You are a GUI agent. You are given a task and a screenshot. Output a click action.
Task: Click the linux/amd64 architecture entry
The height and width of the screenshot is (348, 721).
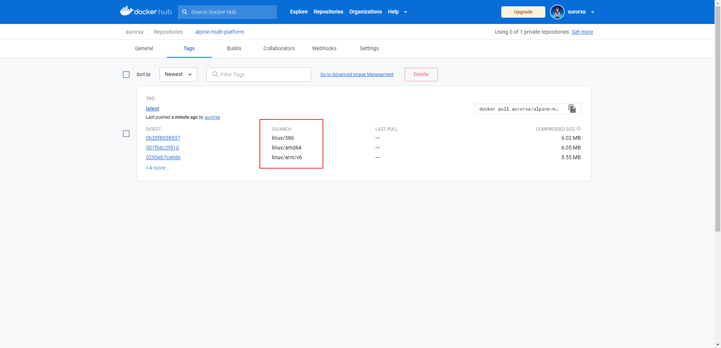(287, 148)
